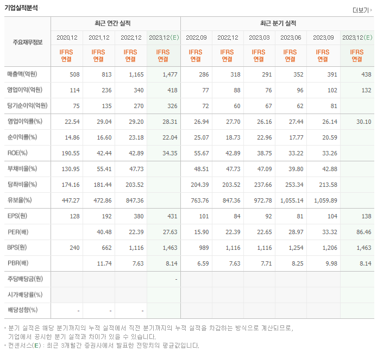
Task: Click the BPS value 240
Action: pos(75,248)
